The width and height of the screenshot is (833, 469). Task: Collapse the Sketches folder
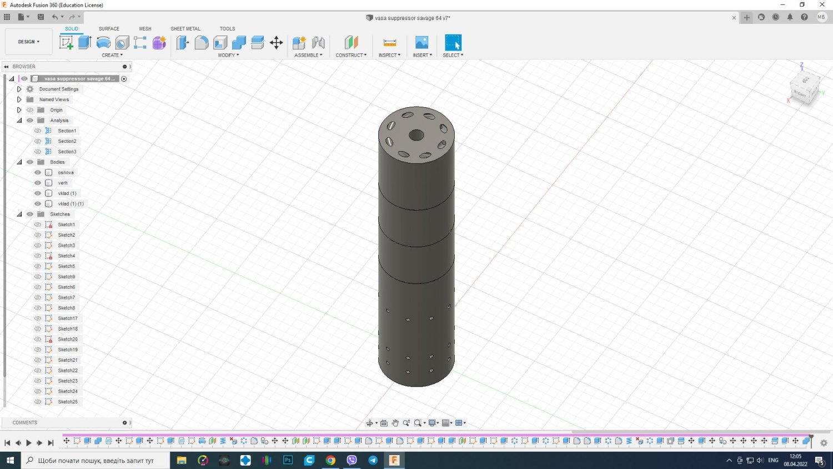click(19, 214)
